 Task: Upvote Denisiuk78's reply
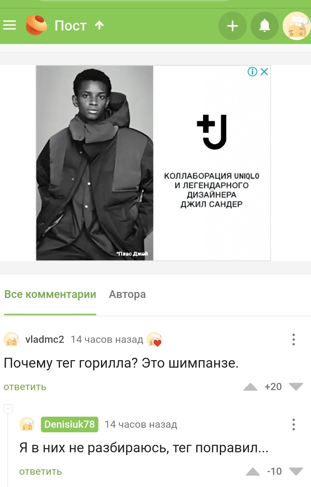[253, 471]
